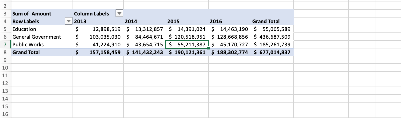Viewport: 401px width, 118px height.
Task: Select row header 8
Action: pos(5,52)
